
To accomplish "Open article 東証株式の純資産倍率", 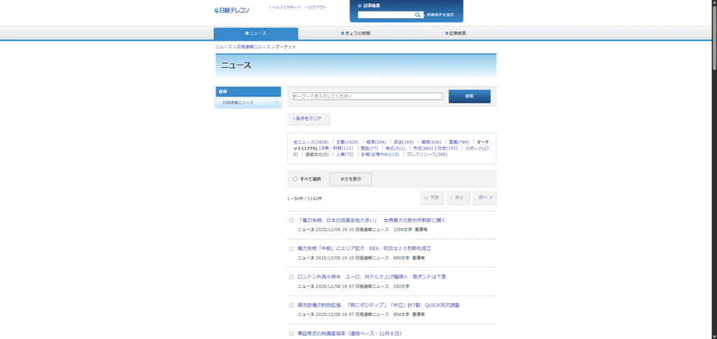I will 349,333.
